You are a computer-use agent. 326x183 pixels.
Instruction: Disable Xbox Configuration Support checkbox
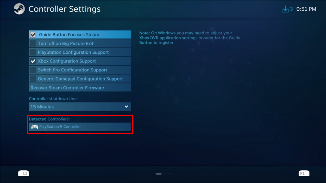[x=33, y=61]
